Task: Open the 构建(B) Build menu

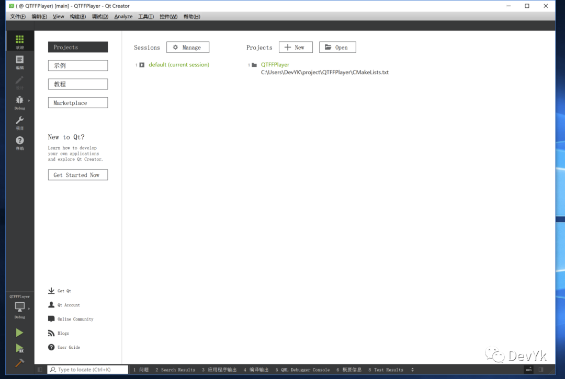Action: 78,17
